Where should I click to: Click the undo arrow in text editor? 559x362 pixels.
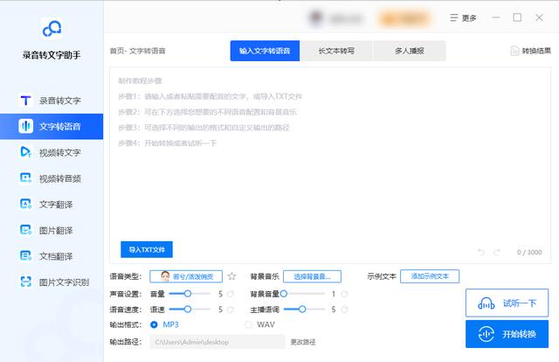pyautogui.click(x=481, y=253)
